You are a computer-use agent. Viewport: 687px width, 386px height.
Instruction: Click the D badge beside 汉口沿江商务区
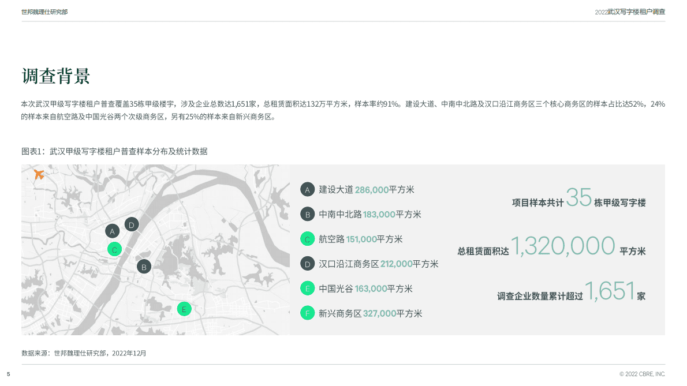tap(307, 264)
